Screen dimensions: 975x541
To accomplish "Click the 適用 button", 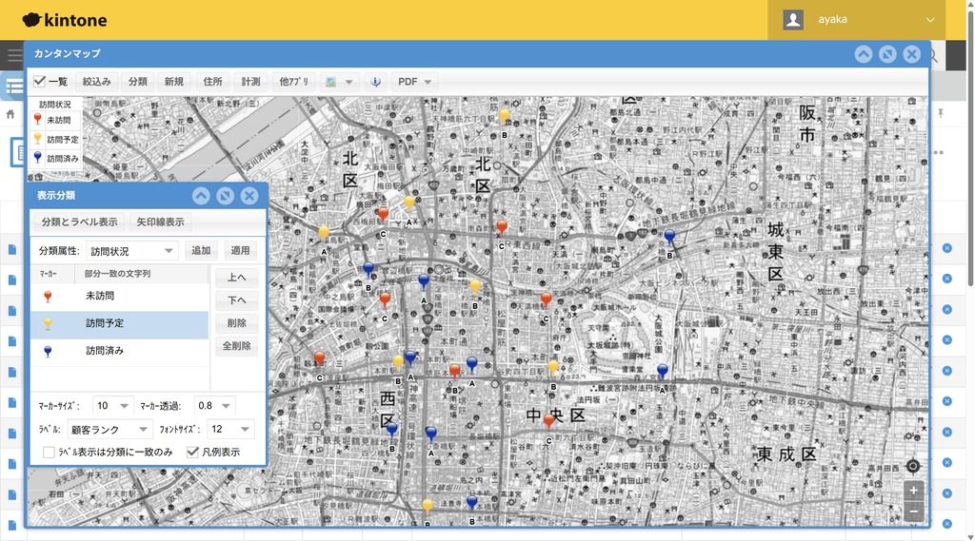I will (240, 250).
